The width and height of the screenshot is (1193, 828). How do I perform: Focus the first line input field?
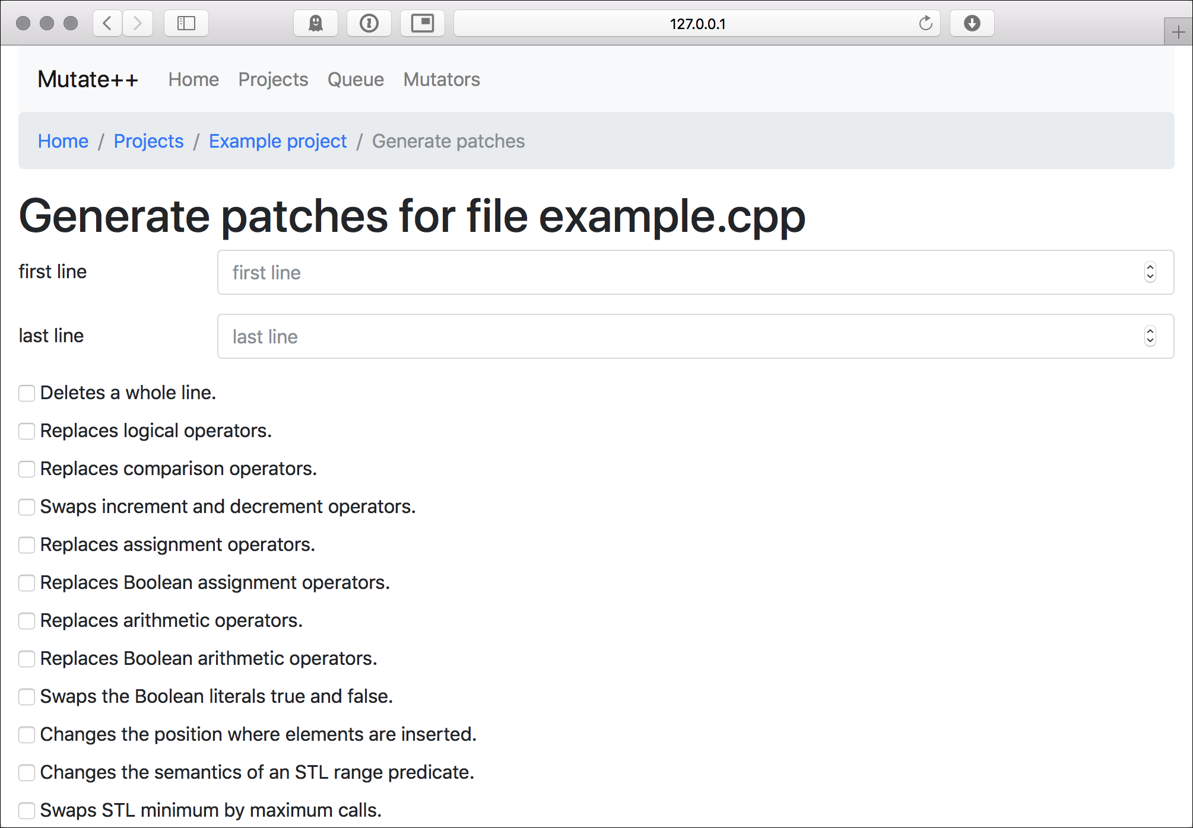[x=677, y=272]
